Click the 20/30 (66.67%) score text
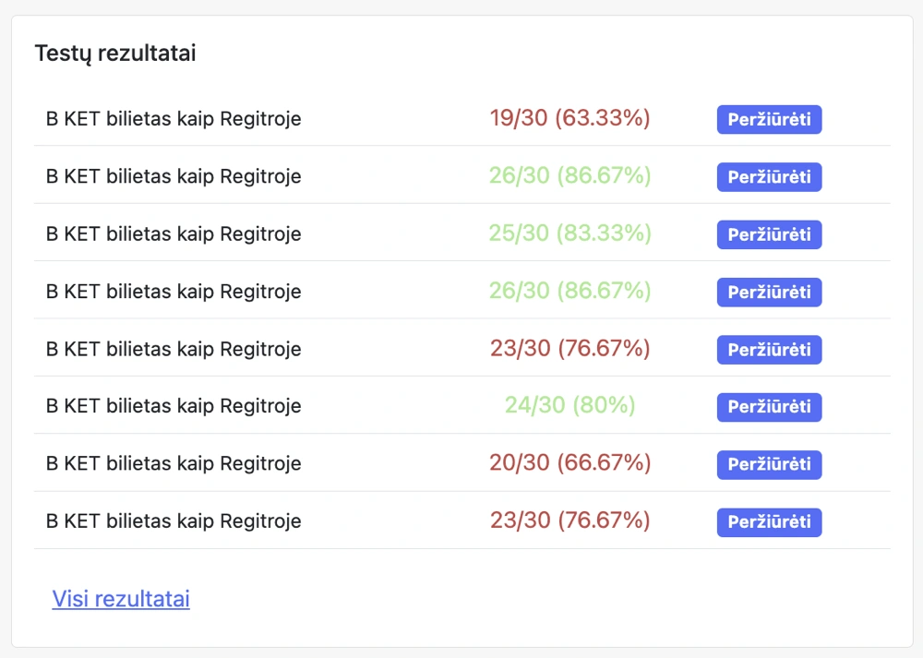The width and height of the screenshot is (923, 658). tap(569, 463)
